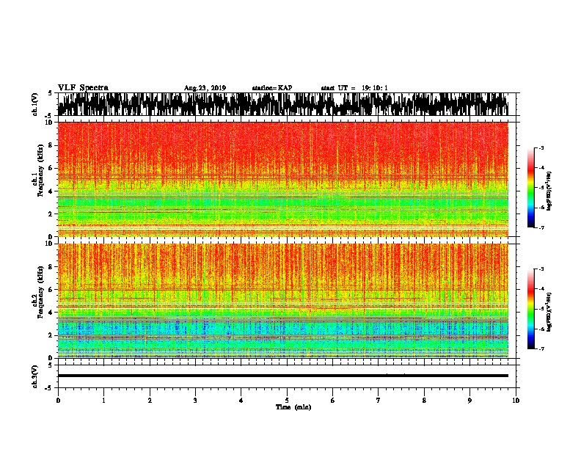Click time axis tick label "6"
The height and width of the screenshot is (449, 581).
[333, 401]
